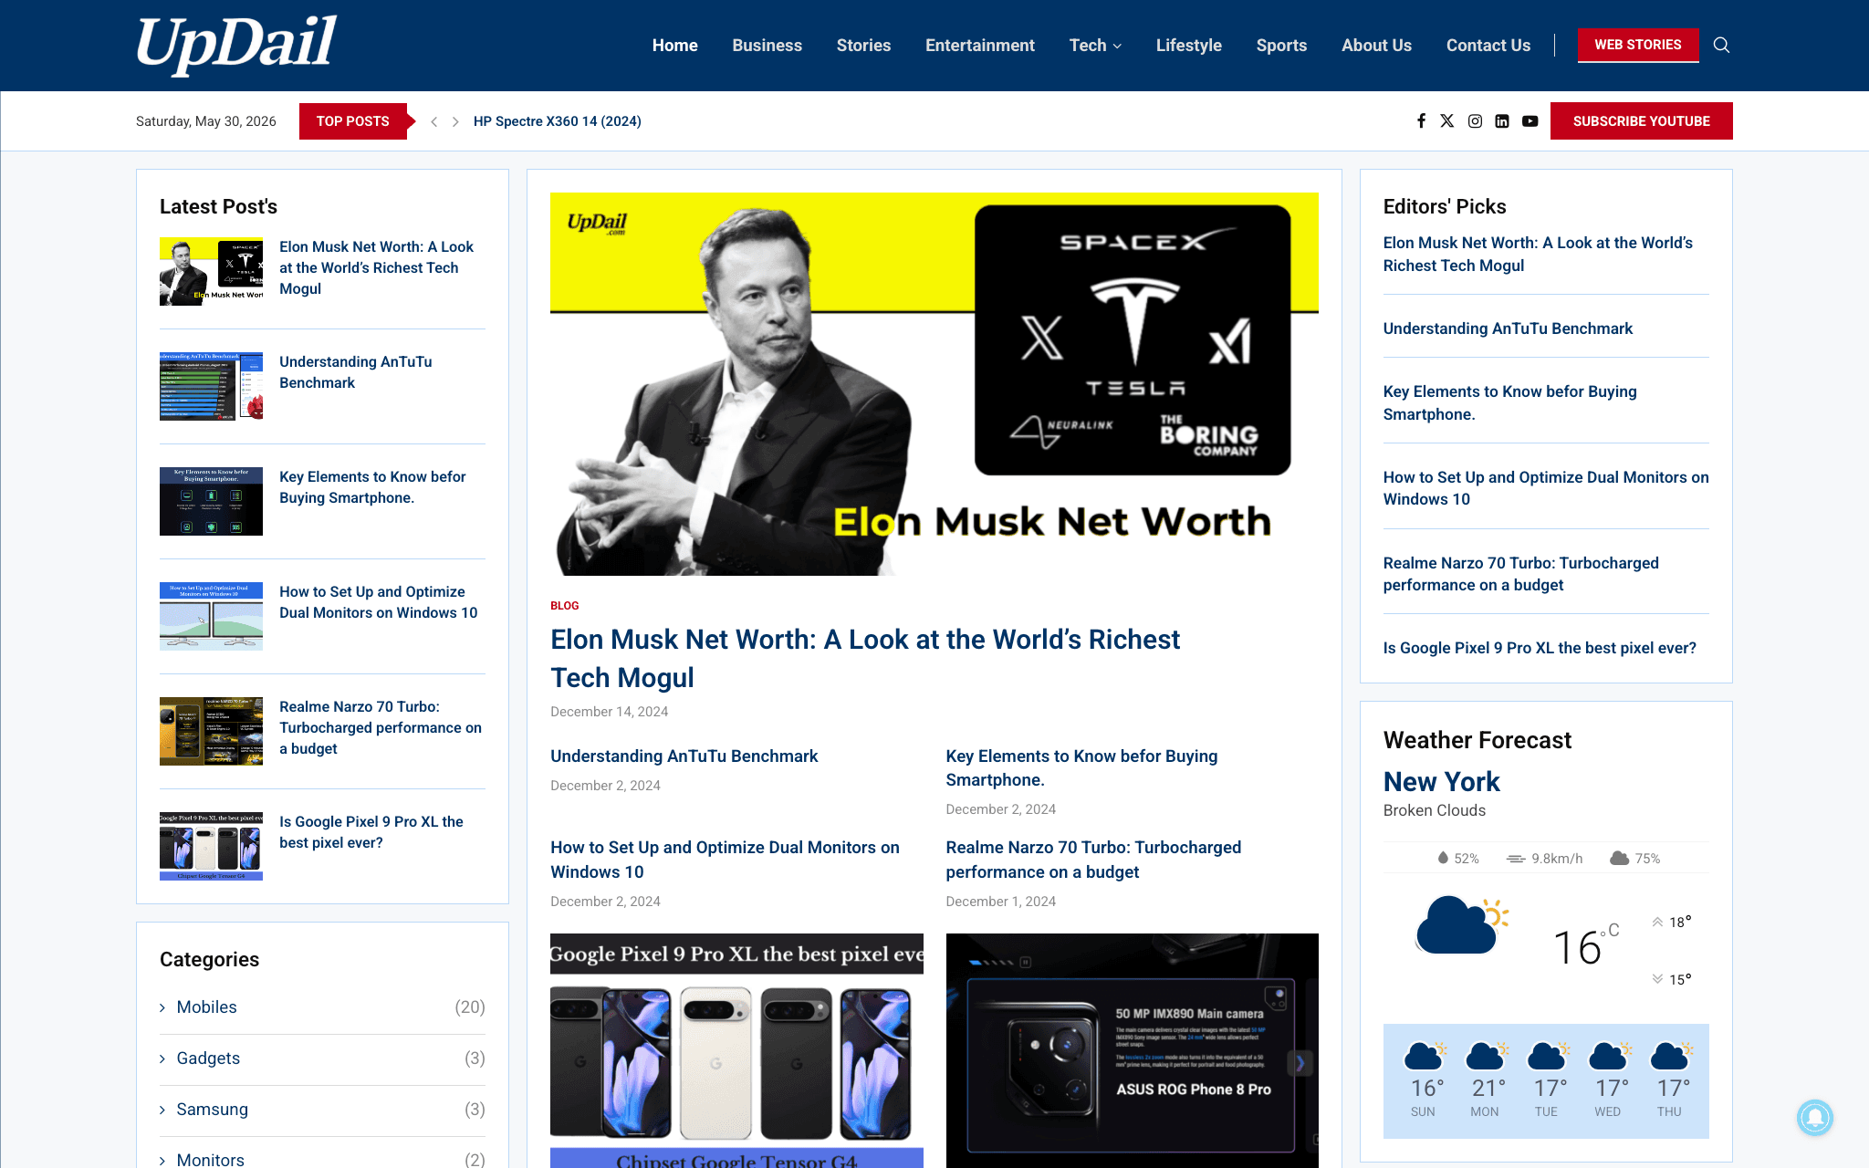The image size is (1869, 1168).
Task: Click the WEB STORIES button
Action: point(1638,45)
